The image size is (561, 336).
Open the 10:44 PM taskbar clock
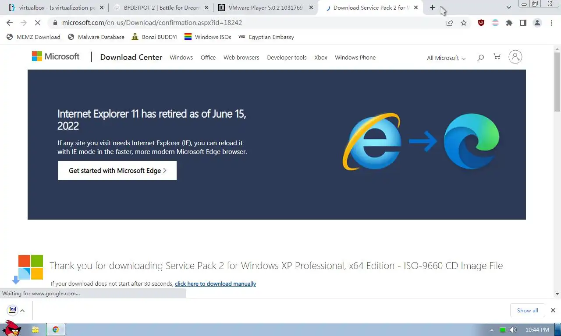pyautogui.click(x=537, y=330)
